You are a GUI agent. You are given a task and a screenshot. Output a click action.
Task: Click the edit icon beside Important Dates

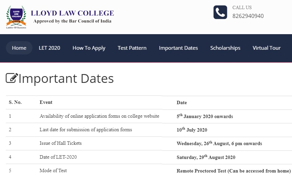click(x=12, y=78)
